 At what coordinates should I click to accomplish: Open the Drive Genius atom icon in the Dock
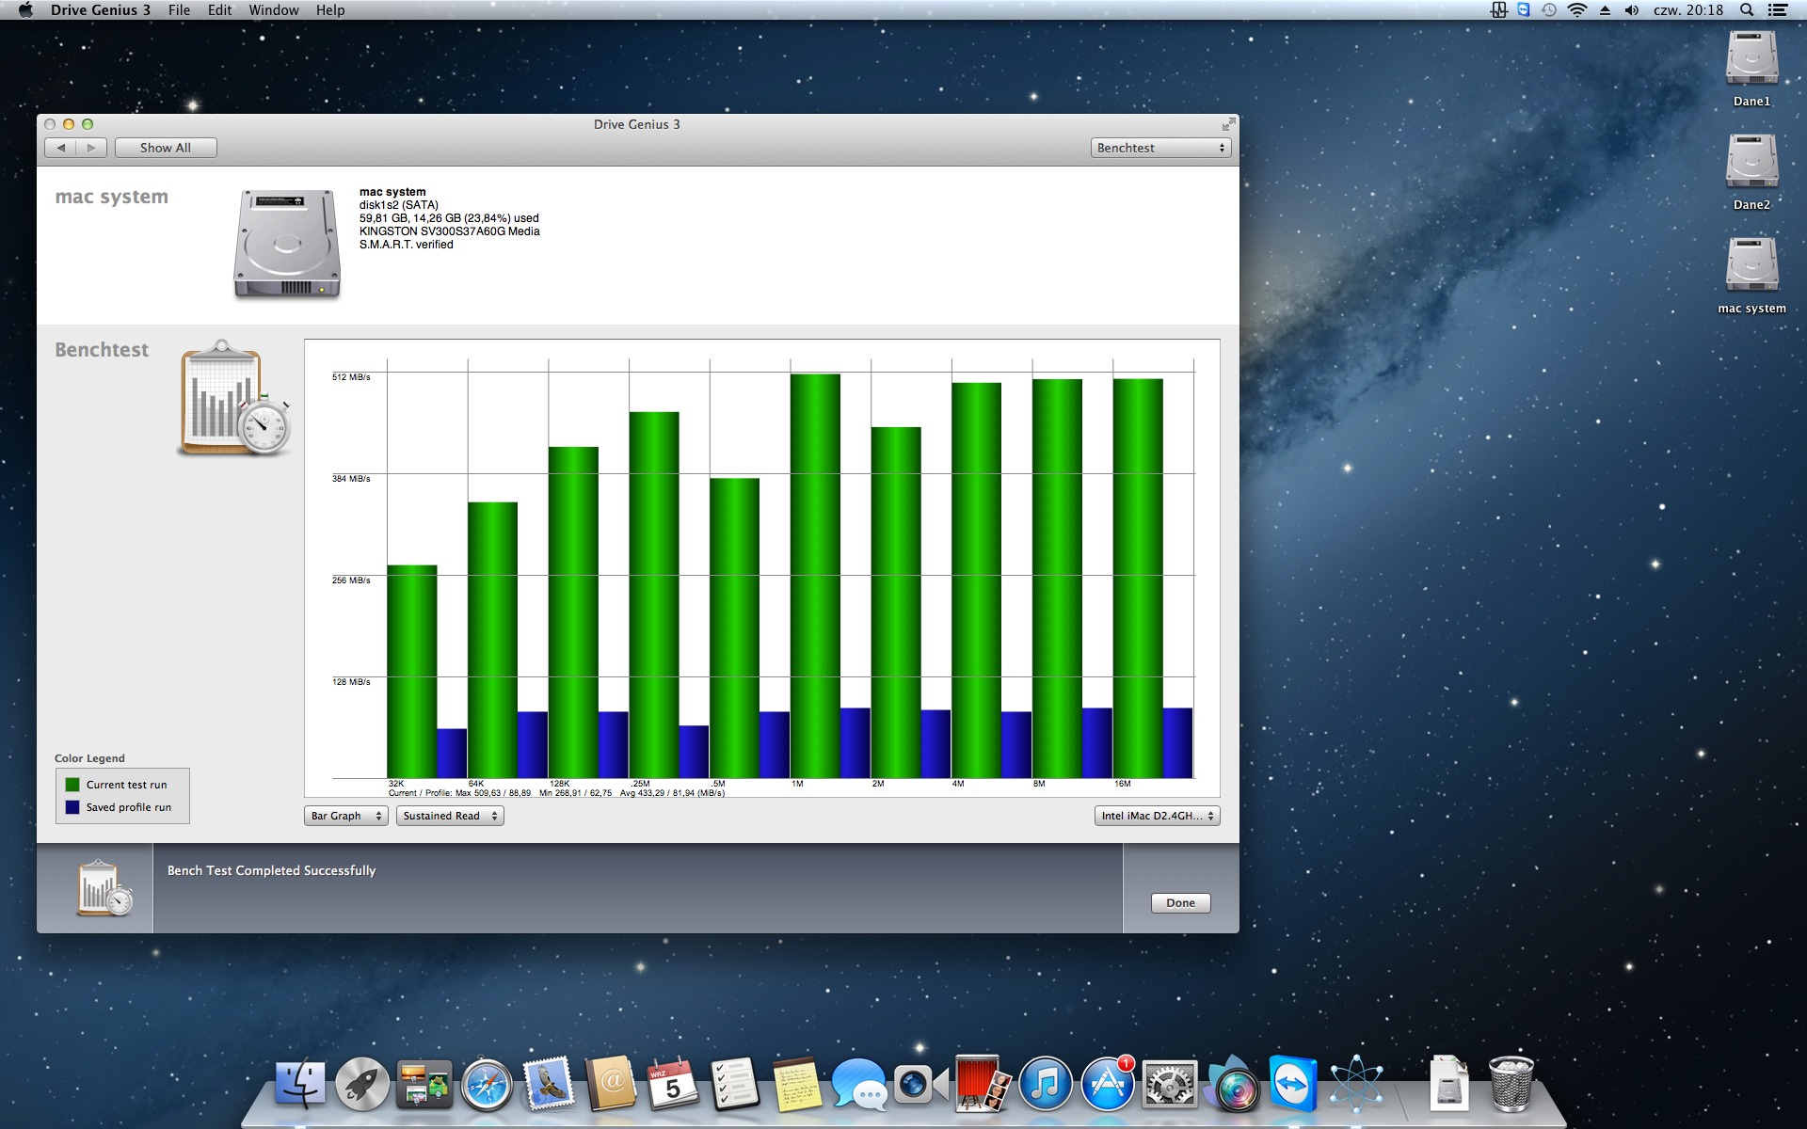click(1355, 1083)
